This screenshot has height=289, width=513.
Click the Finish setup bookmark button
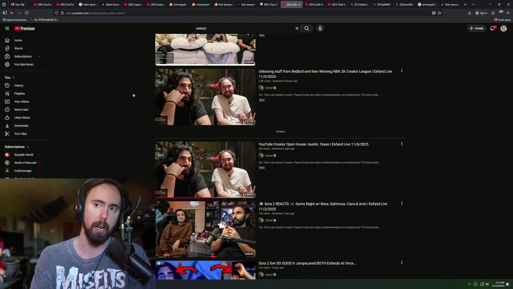point(502,20)
